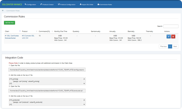Click the up arrow of the $_products code scrollbar
The height and width of the screenshot is (109, 182).
pos(84,100)
